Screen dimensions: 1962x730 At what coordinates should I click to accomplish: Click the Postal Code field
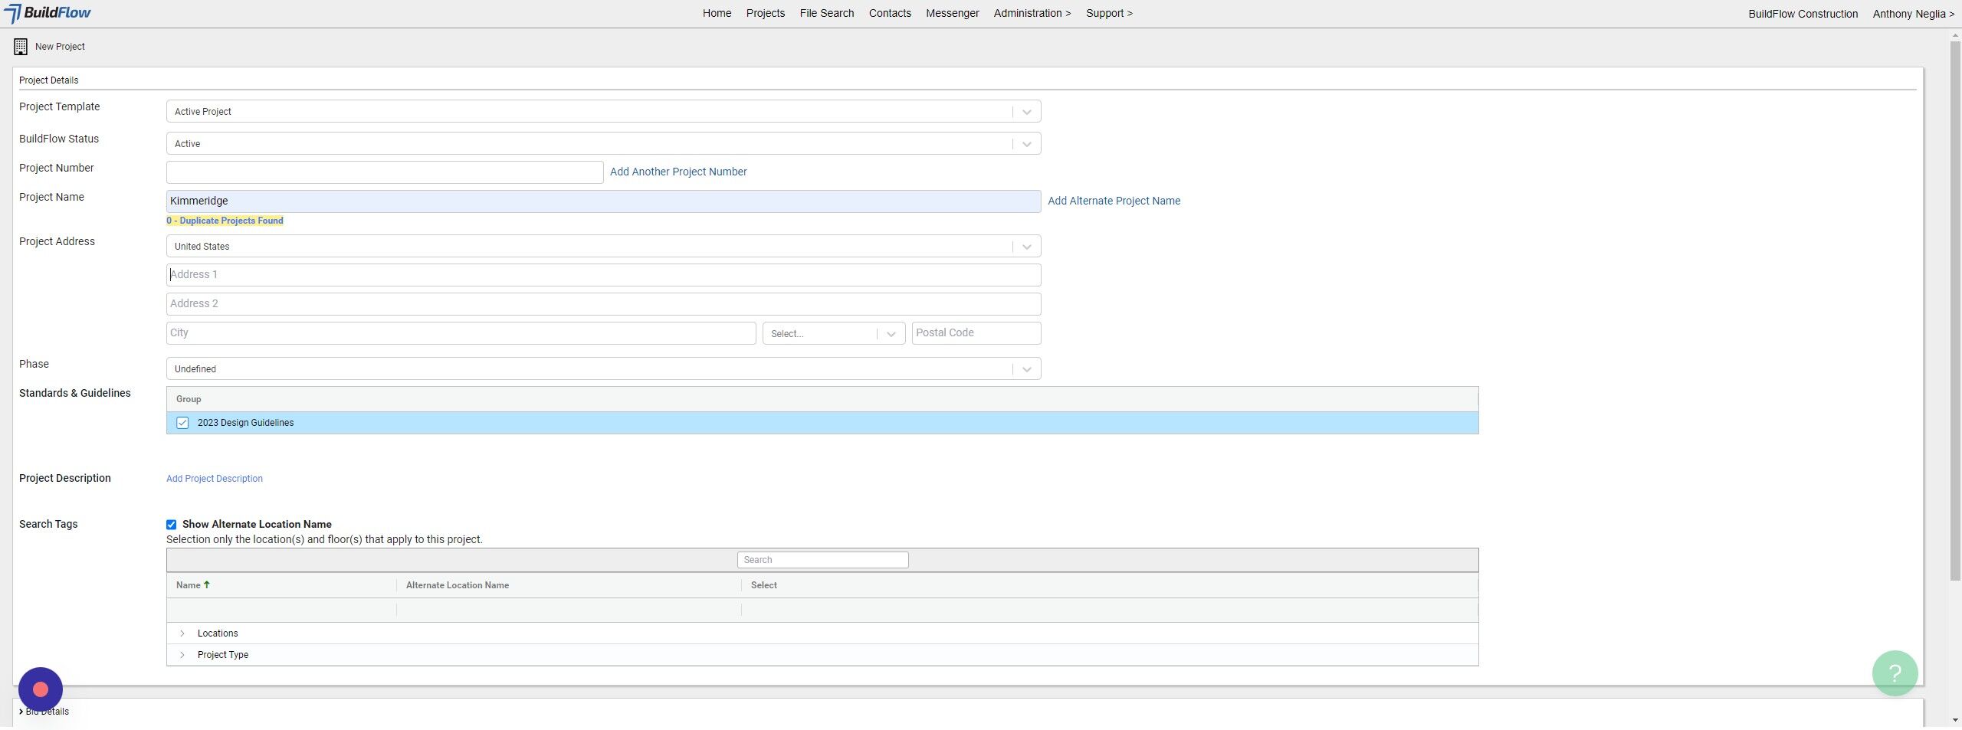[x=976, y=333]
